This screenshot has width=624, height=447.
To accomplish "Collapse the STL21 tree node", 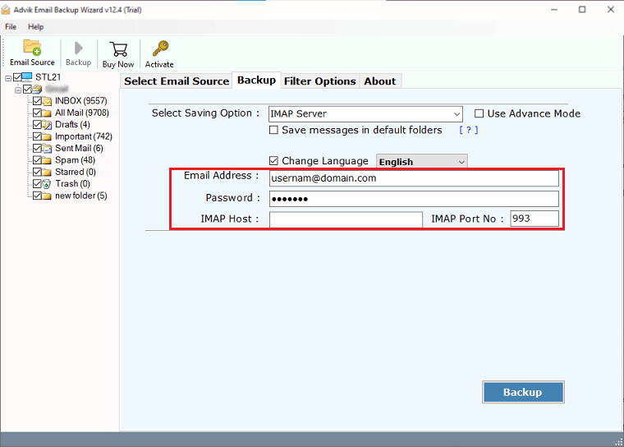I will point(8,78).
